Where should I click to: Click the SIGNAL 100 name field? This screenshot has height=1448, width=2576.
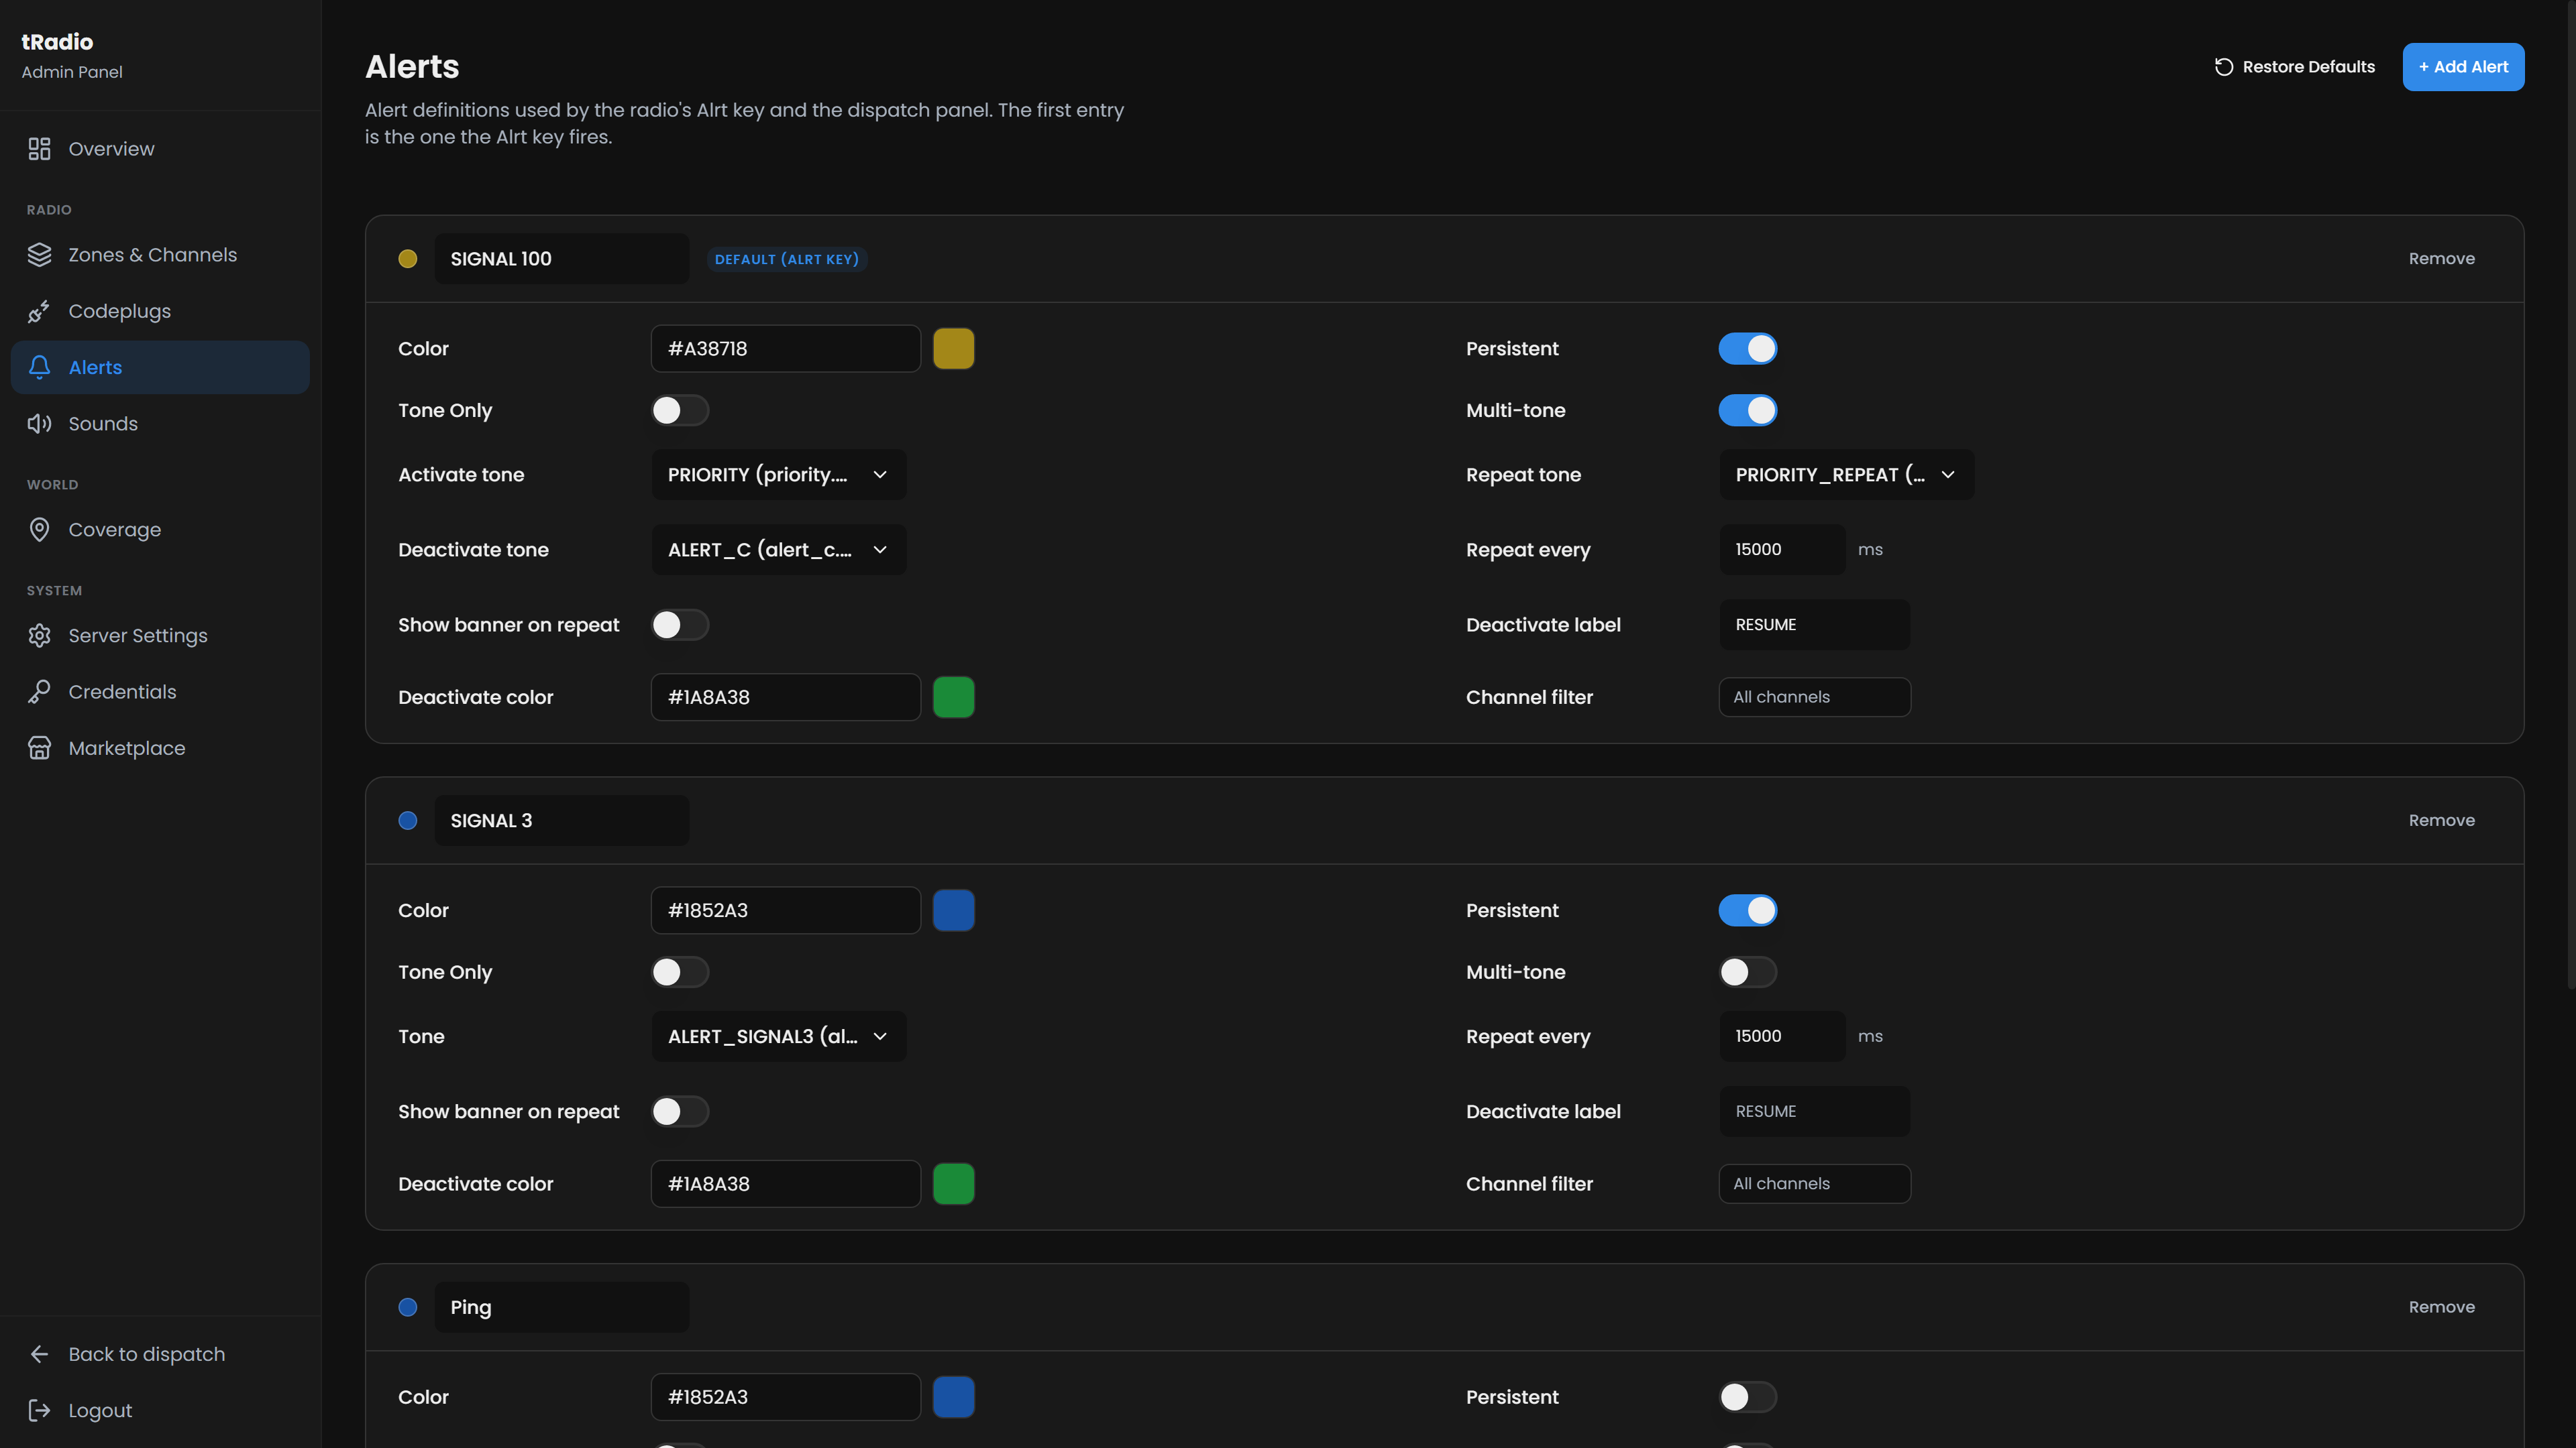[x=562, y=259]
